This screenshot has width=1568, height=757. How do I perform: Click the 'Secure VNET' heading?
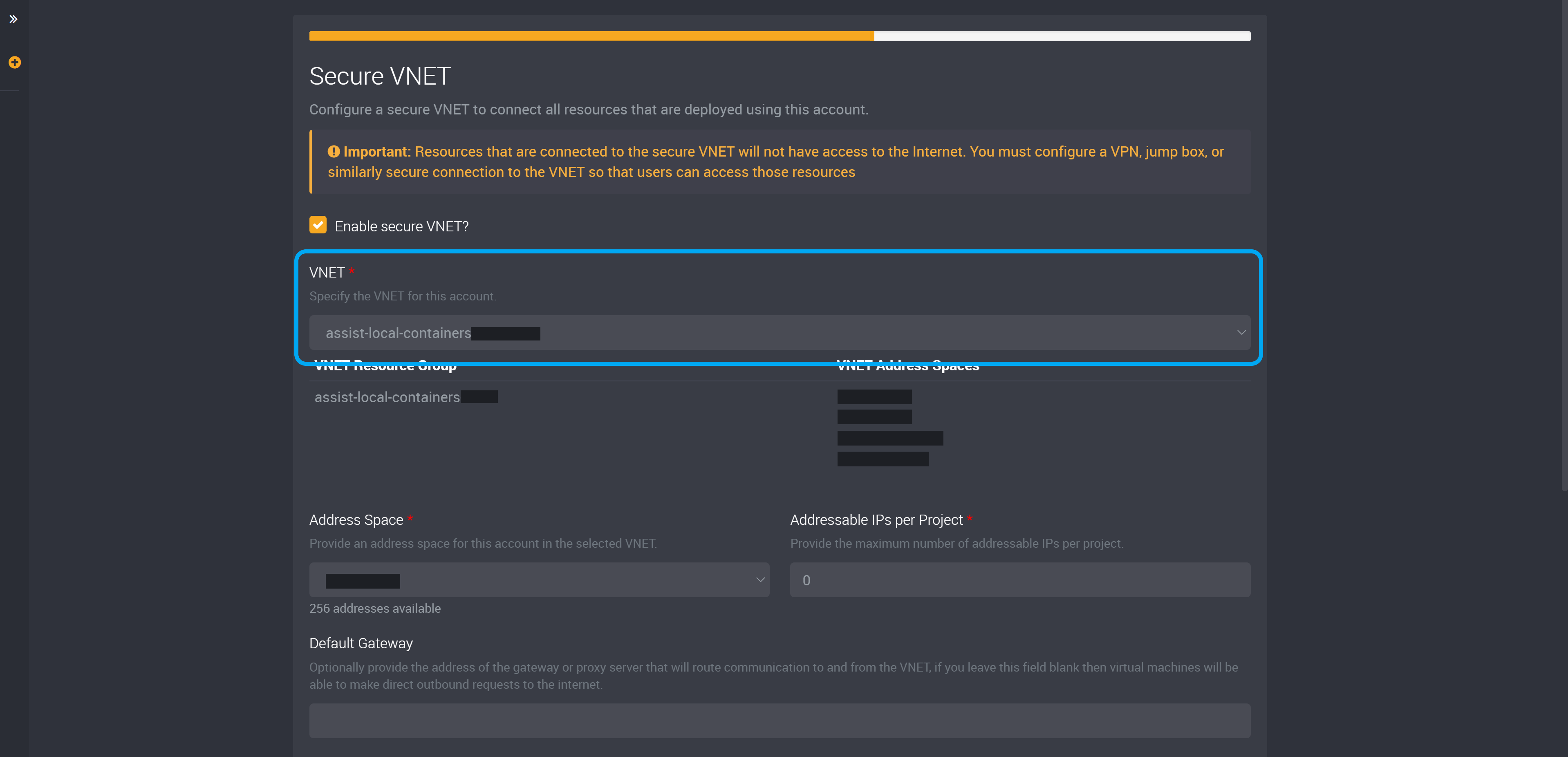(x=380, y=76)
